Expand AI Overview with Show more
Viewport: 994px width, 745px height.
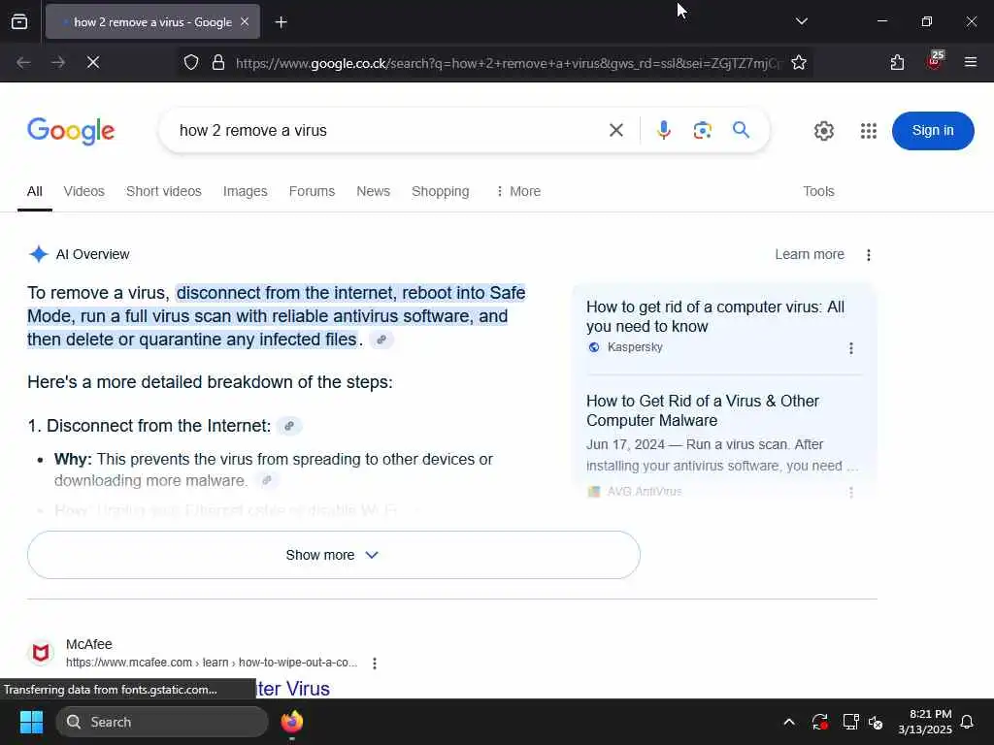(334, 555)
